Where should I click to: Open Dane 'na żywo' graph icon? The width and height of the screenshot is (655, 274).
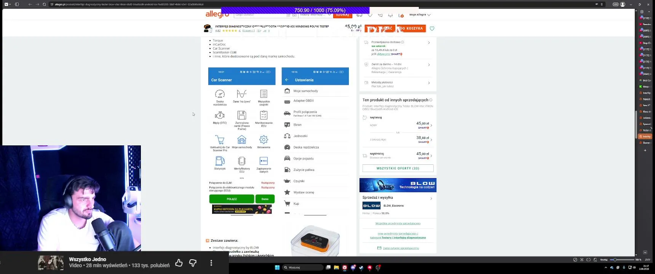pos(242,94)
